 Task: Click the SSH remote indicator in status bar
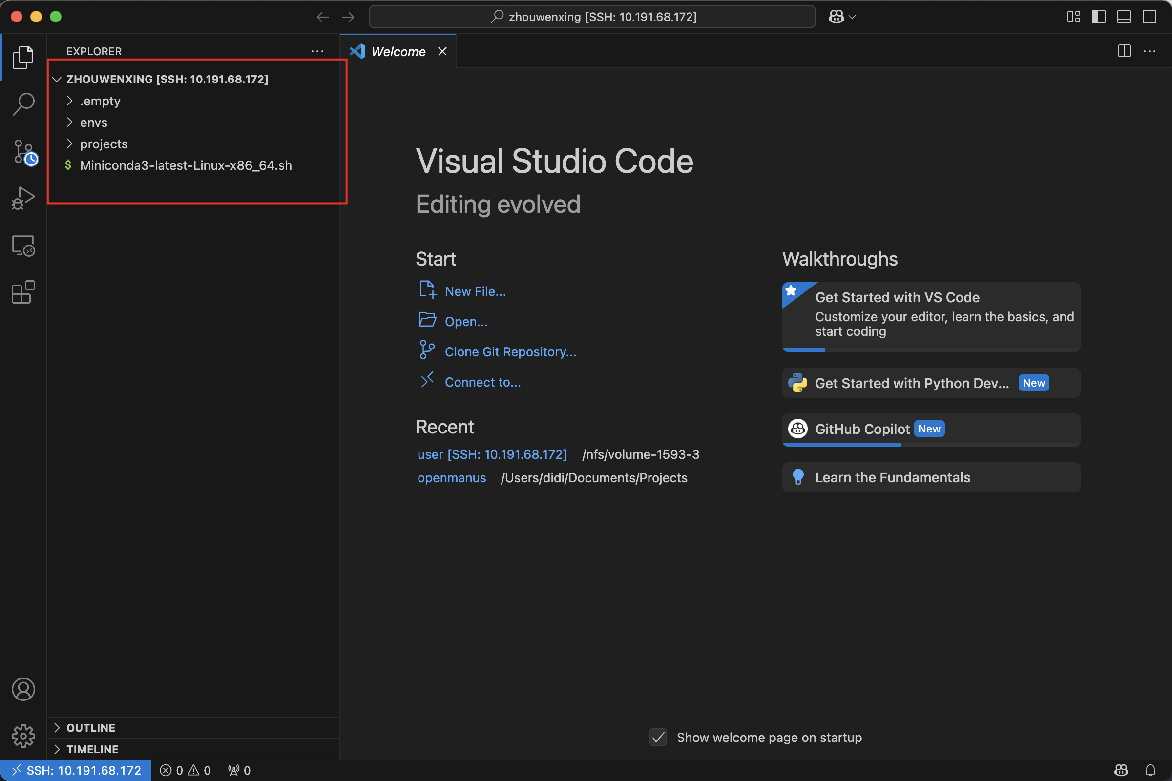(76, 771)
